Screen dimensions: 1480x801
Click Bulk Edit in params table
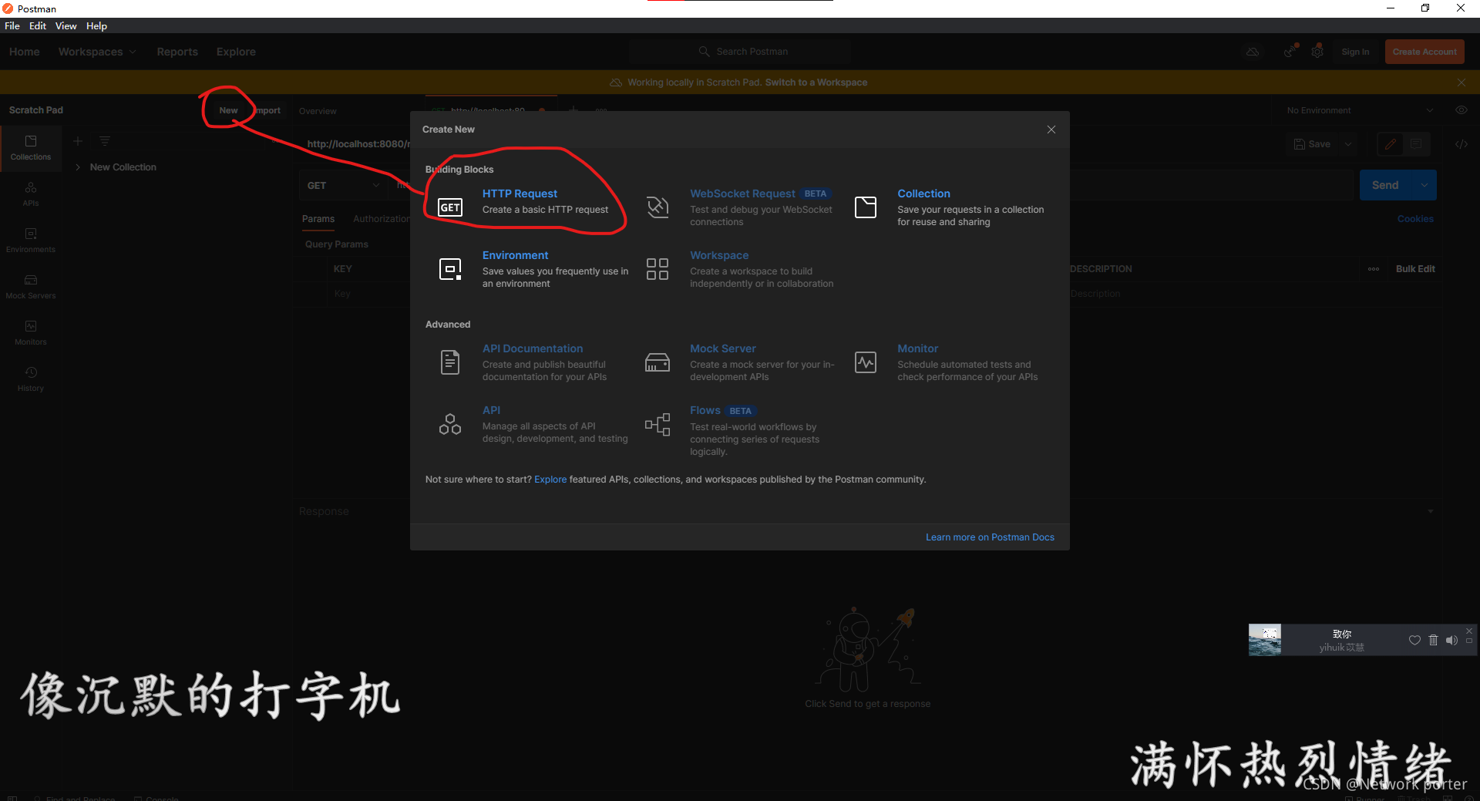pyautogui.click(x=1415, y=269)
